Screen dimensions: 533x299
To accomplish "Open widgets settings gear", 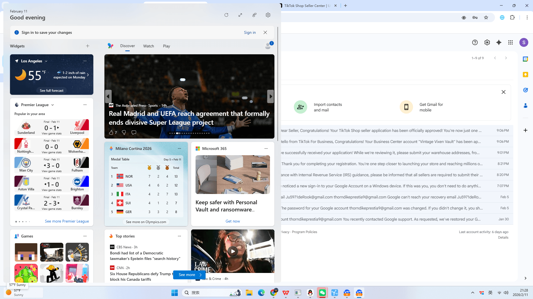I will [x=268, y=15].
